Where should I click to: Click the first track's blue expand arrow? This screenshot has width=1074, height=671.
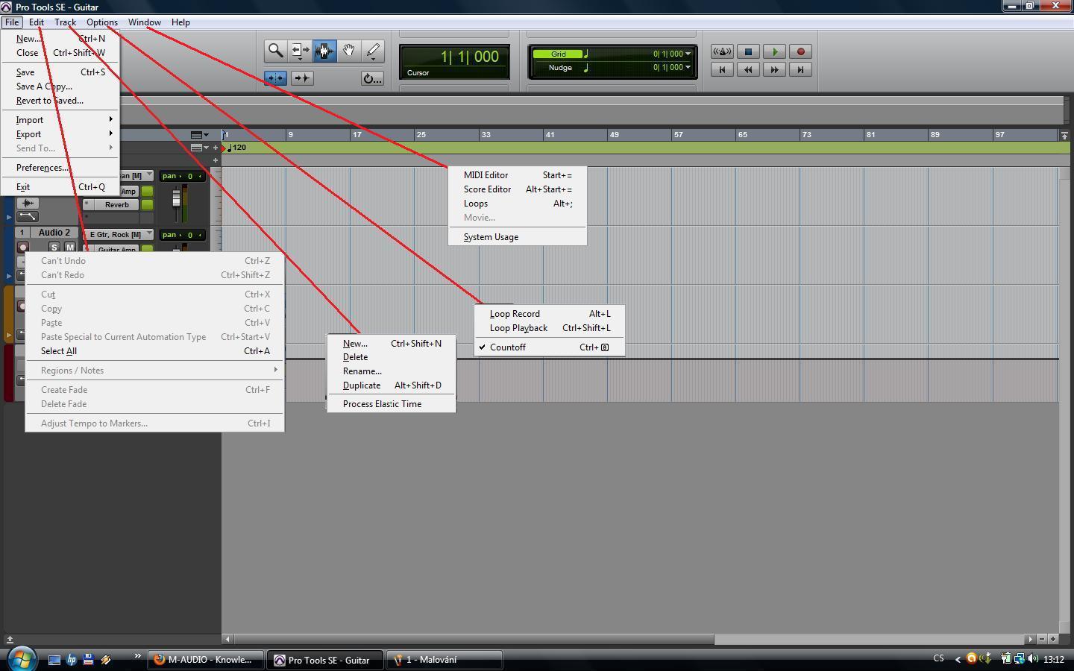tap(9, 217)
